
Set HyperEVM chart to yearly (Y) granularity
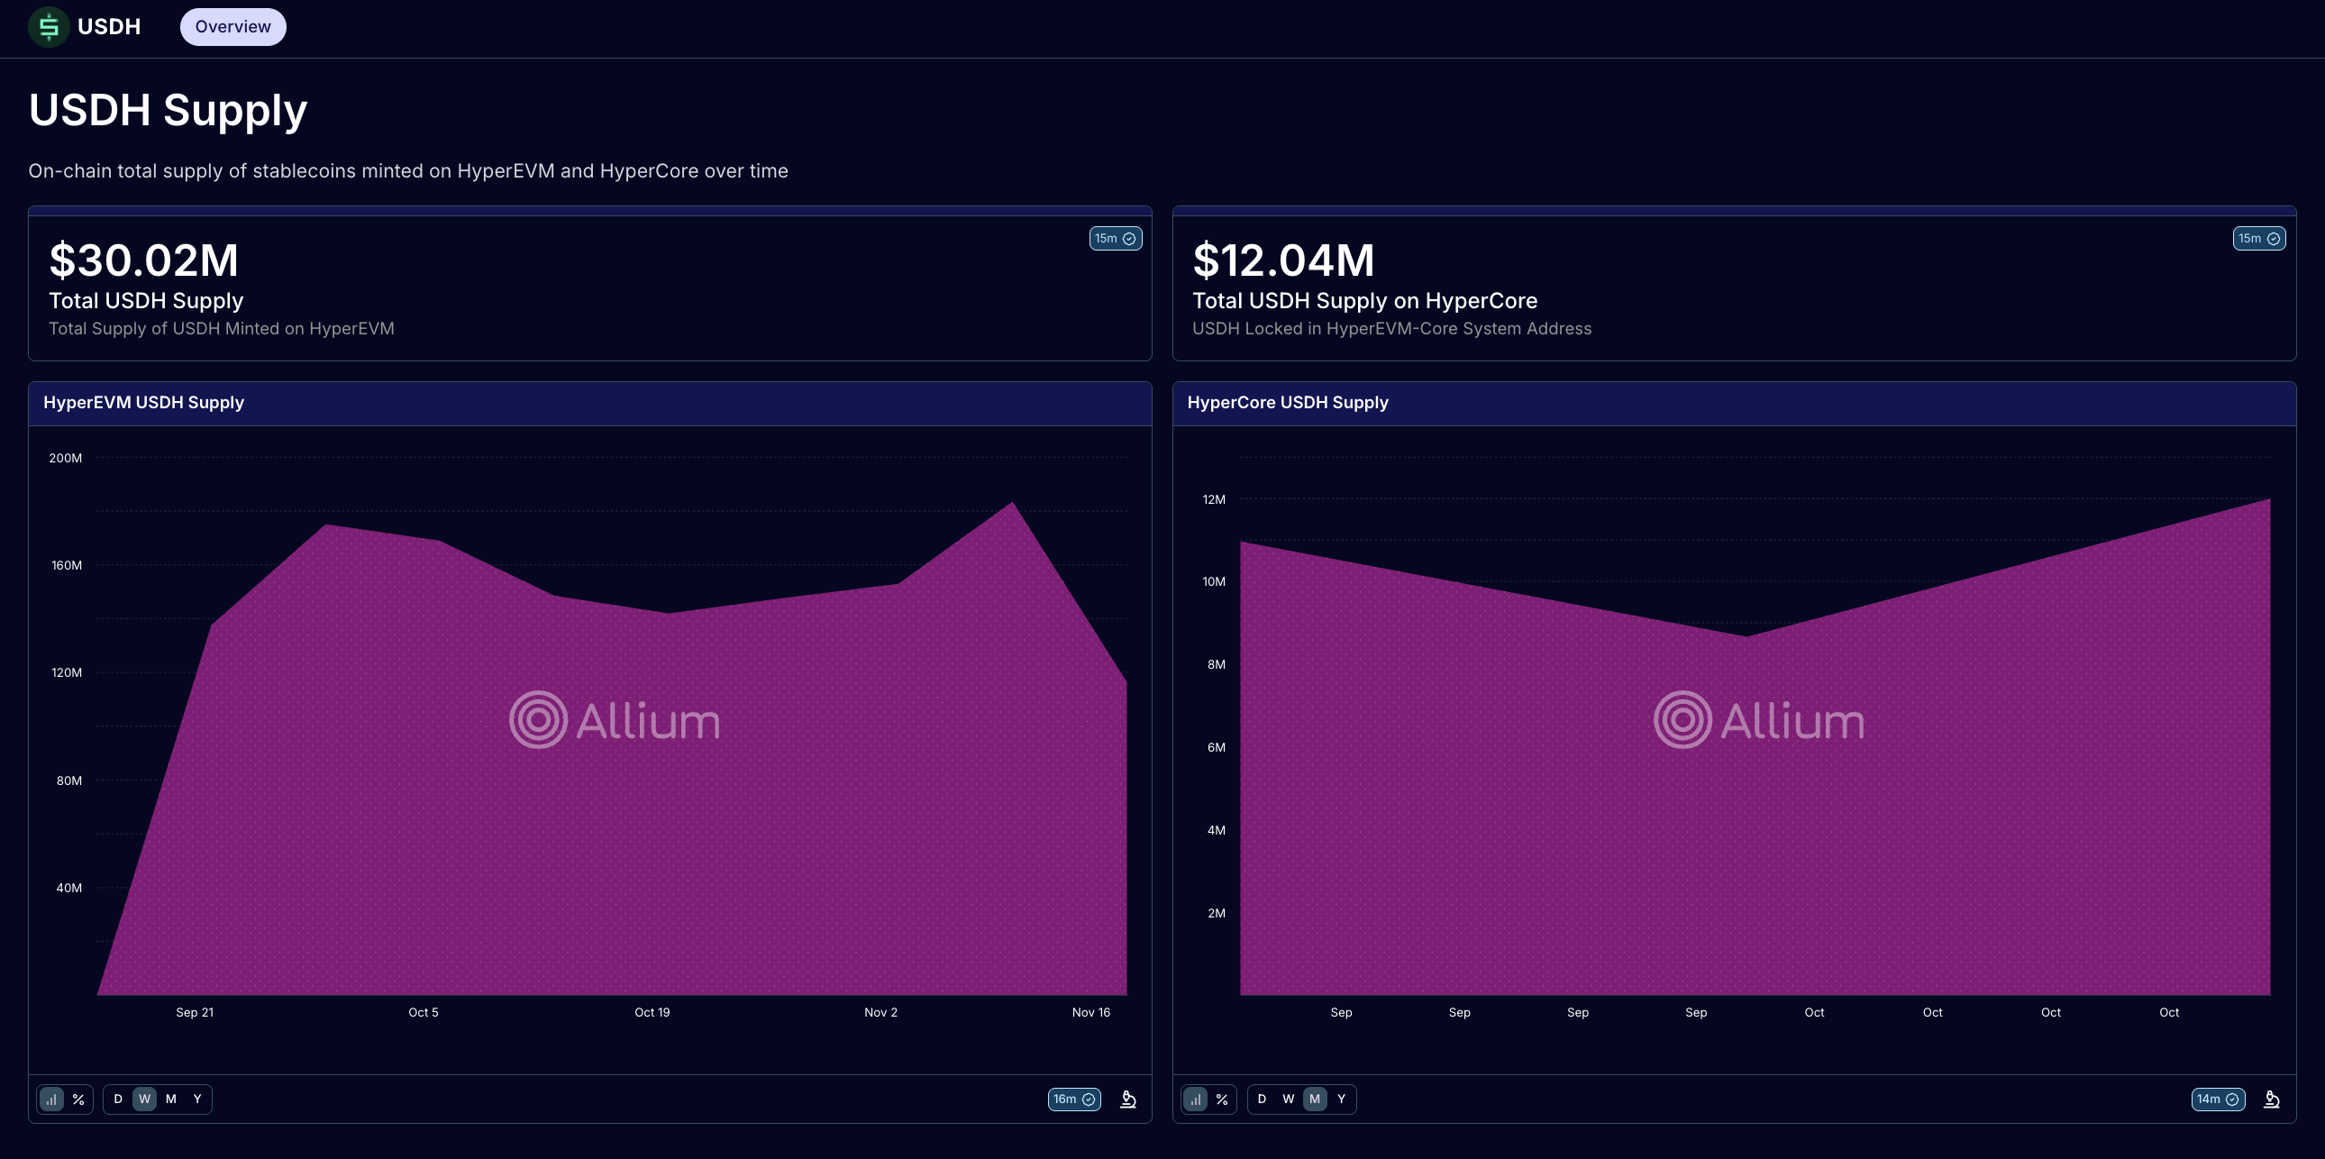point(197,1099)
